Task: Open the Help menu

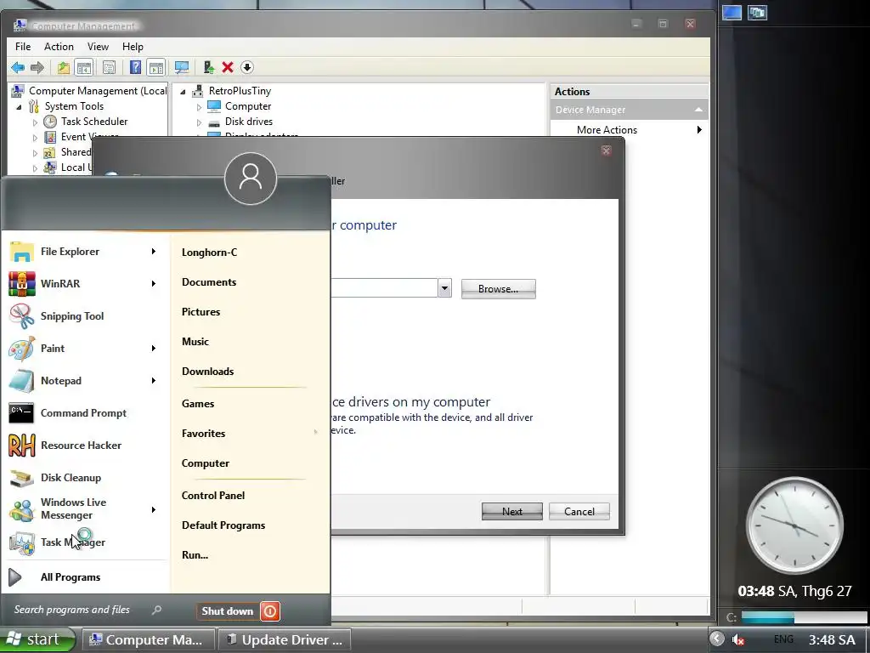Action: pyautogui.click(x=133, y=47)
